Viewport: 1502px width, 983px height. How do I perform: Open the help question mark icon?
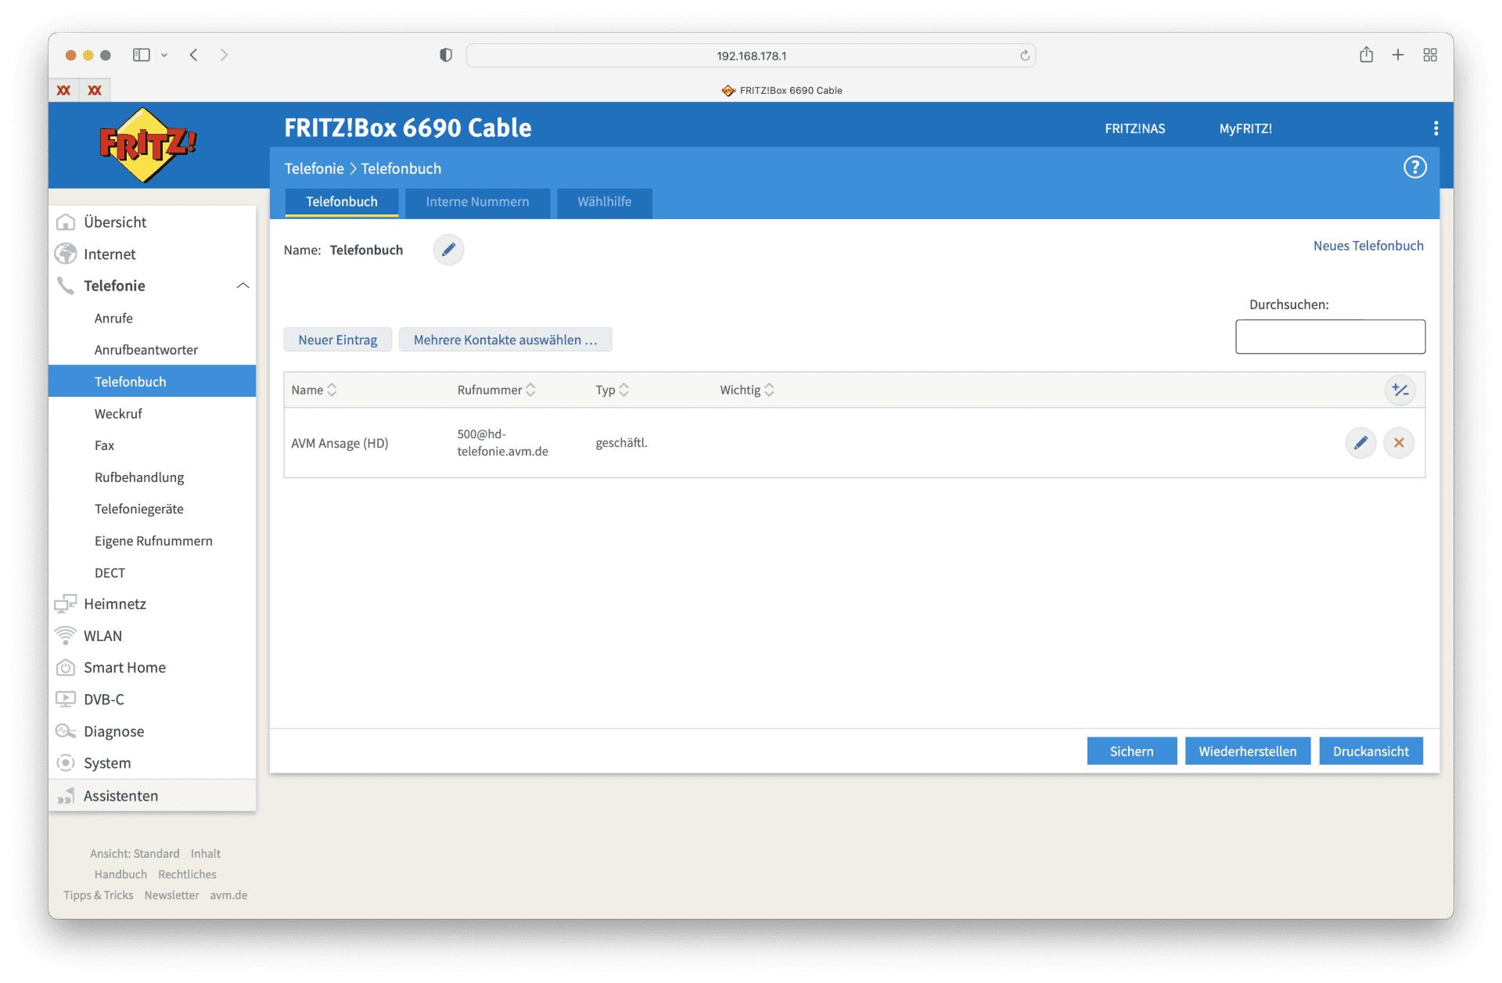pyautogui.click(x=1414, y=167)
